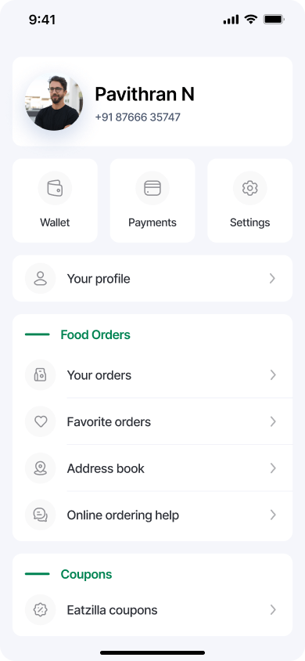Screen dimensions: 305x661
Task: Expand Your profile with its chevron
Action: [x=273, y=278]
